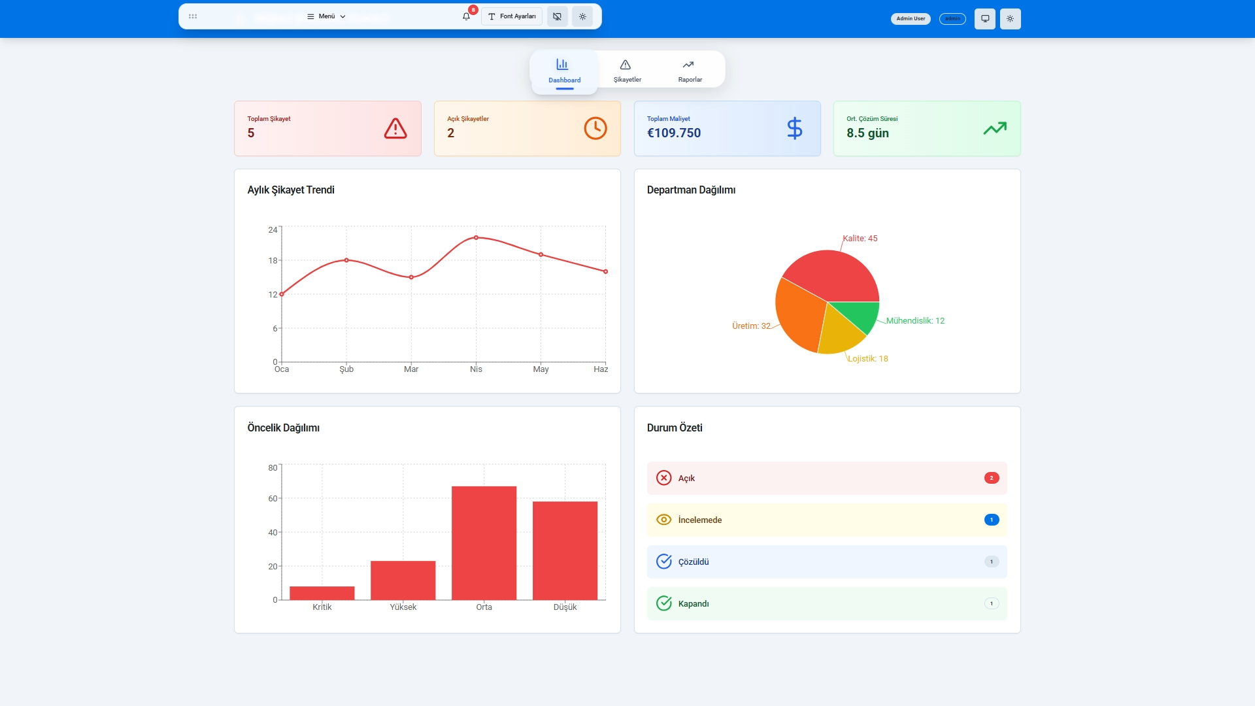Expand the hamburger menu icon
Screen dimensions: 1255x706
click(310, 16)
